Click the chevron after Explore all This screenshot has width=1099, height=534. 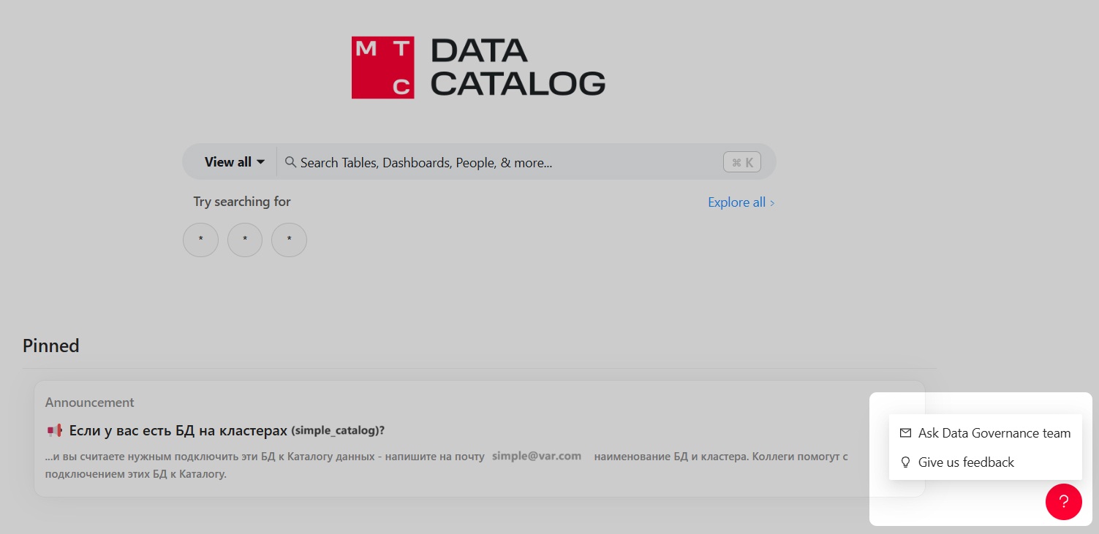point(772,203)
